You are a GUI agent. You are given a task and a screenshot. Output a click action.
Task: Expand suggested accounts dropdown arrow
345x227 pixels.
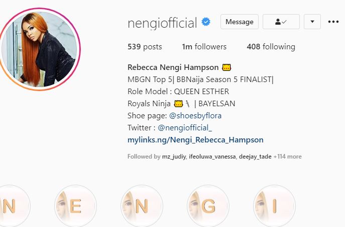click(x=312, y=22)
